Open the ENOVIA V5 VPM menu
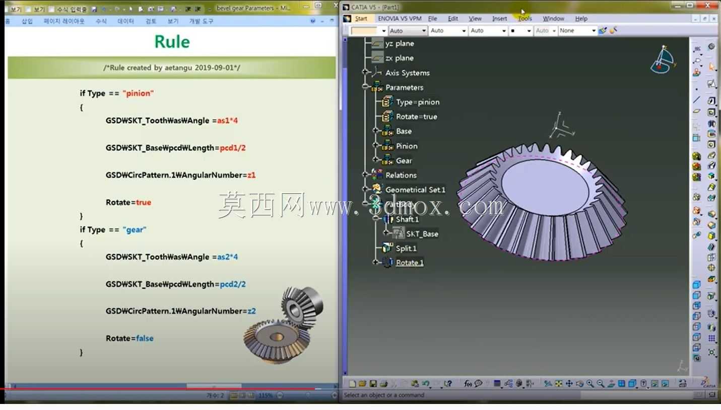Viewport: 721px width, 410px height. [x=400, y=19]
